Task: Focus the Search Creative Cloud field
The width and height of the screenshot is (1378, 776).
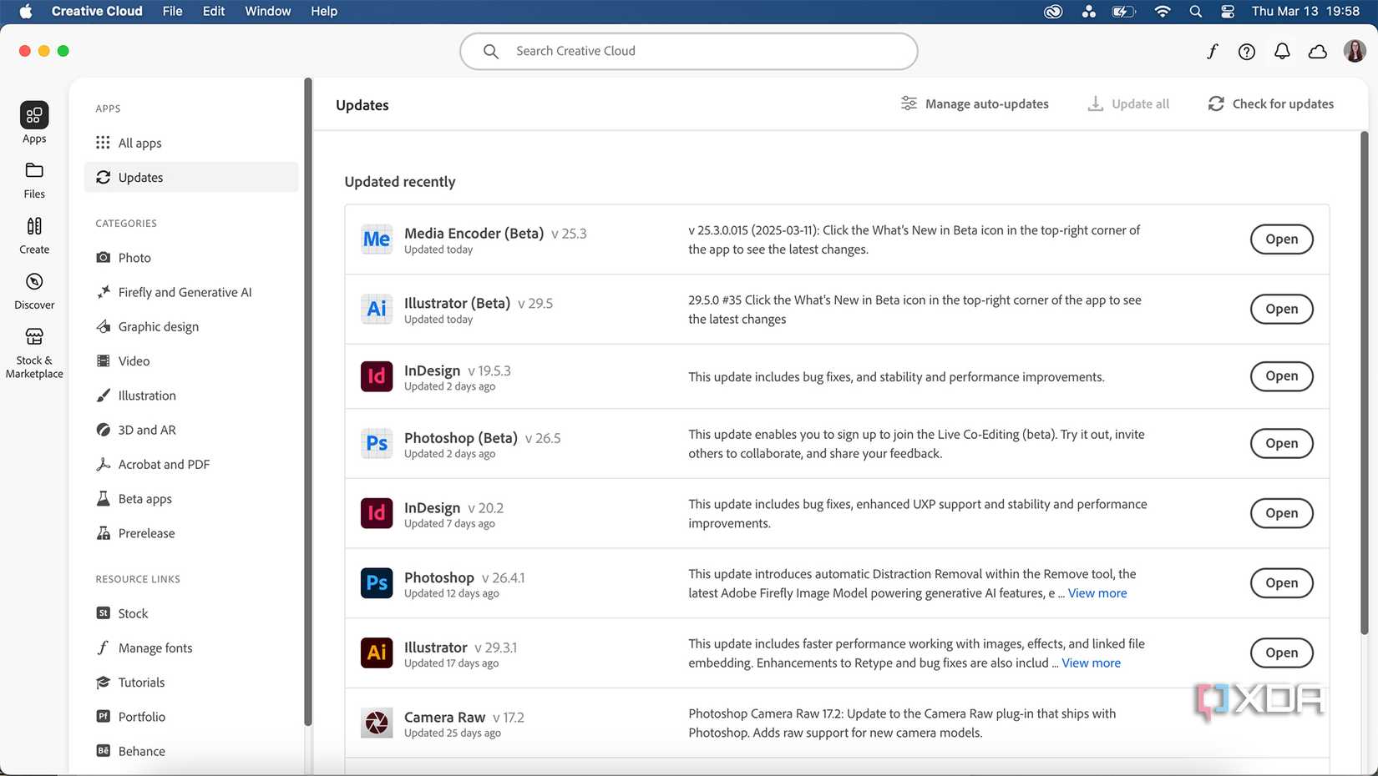Action: coord(688,51)
